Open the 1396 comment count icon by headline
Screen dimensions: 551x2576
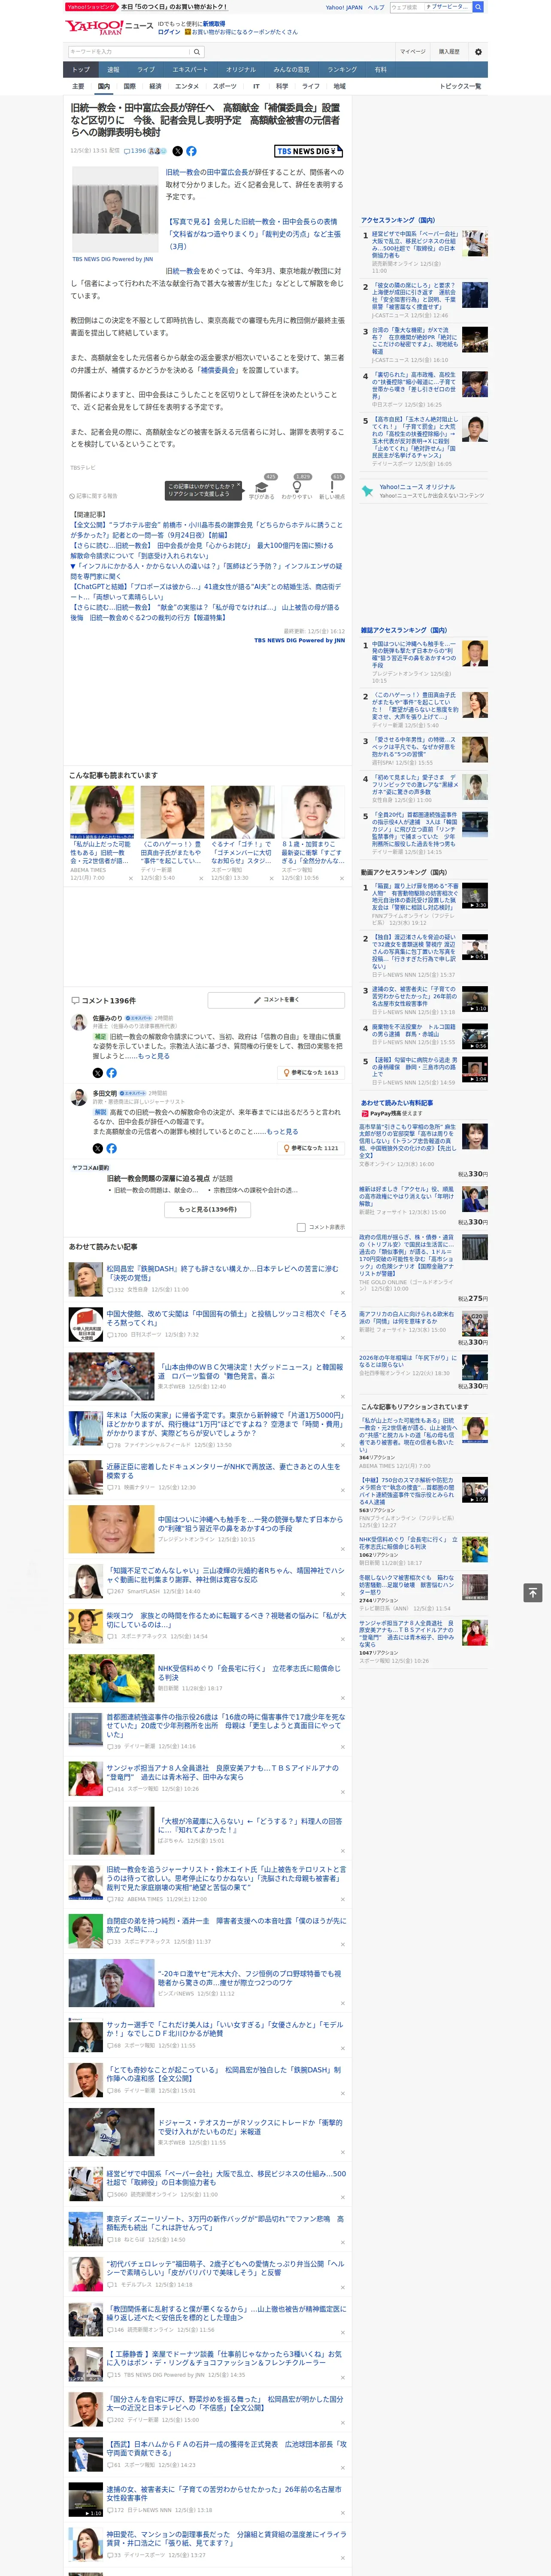[x=135, y=151]
